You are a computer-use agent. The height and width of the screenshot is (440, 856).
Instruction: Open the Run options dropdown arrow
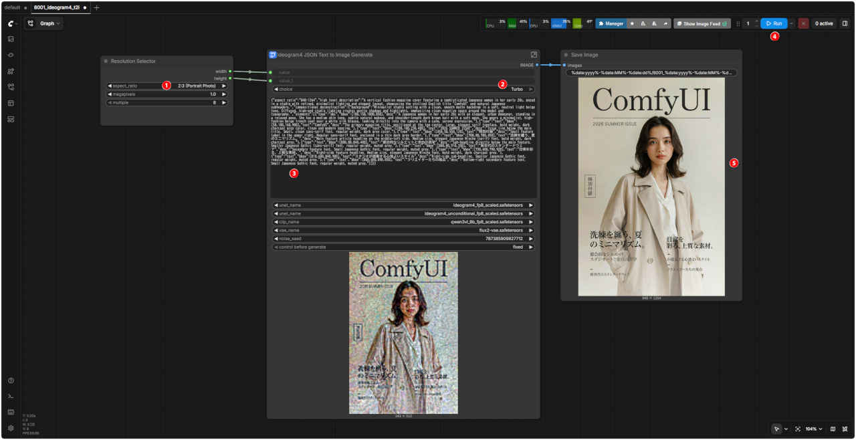(792, 23)
